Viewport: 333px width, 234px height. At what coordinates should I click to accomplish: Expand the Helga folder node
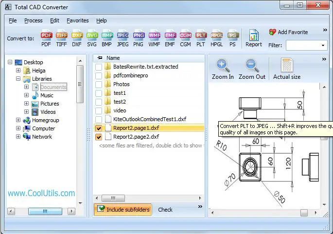[x=18, y=71]
